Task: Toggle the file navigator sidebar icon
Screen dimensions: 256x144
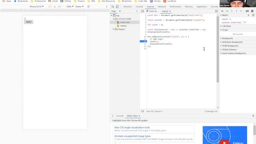Action: click(142, 11)
